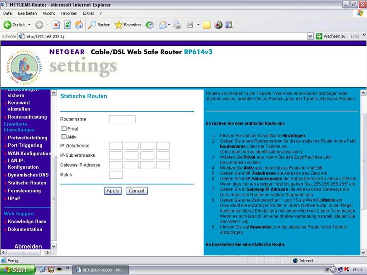
Task: Enable the Aktiv checkbox
Action: pos(64,137)
